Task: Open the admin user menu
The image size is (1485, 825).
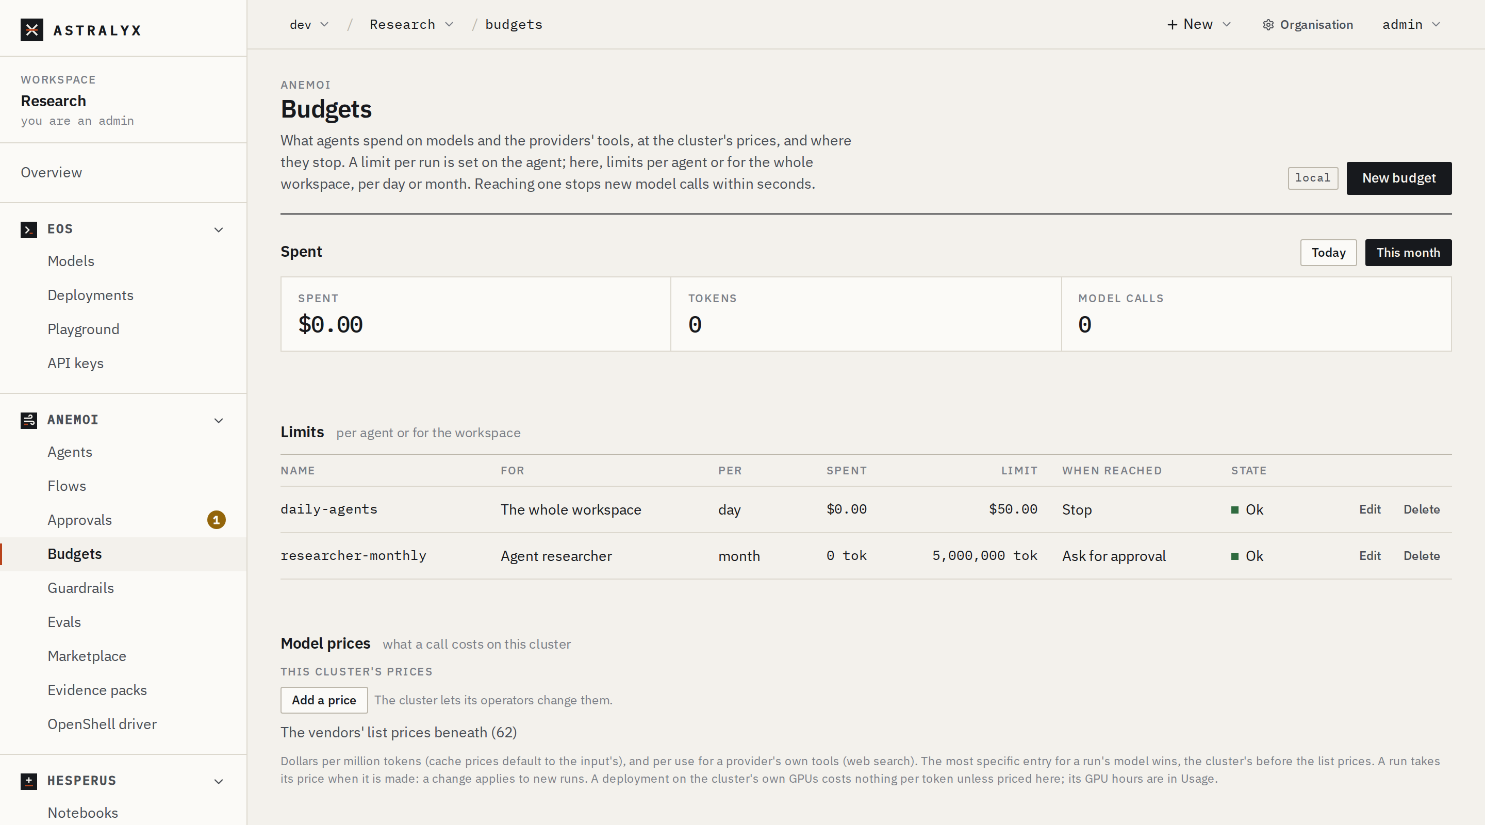Action: 1411,25
